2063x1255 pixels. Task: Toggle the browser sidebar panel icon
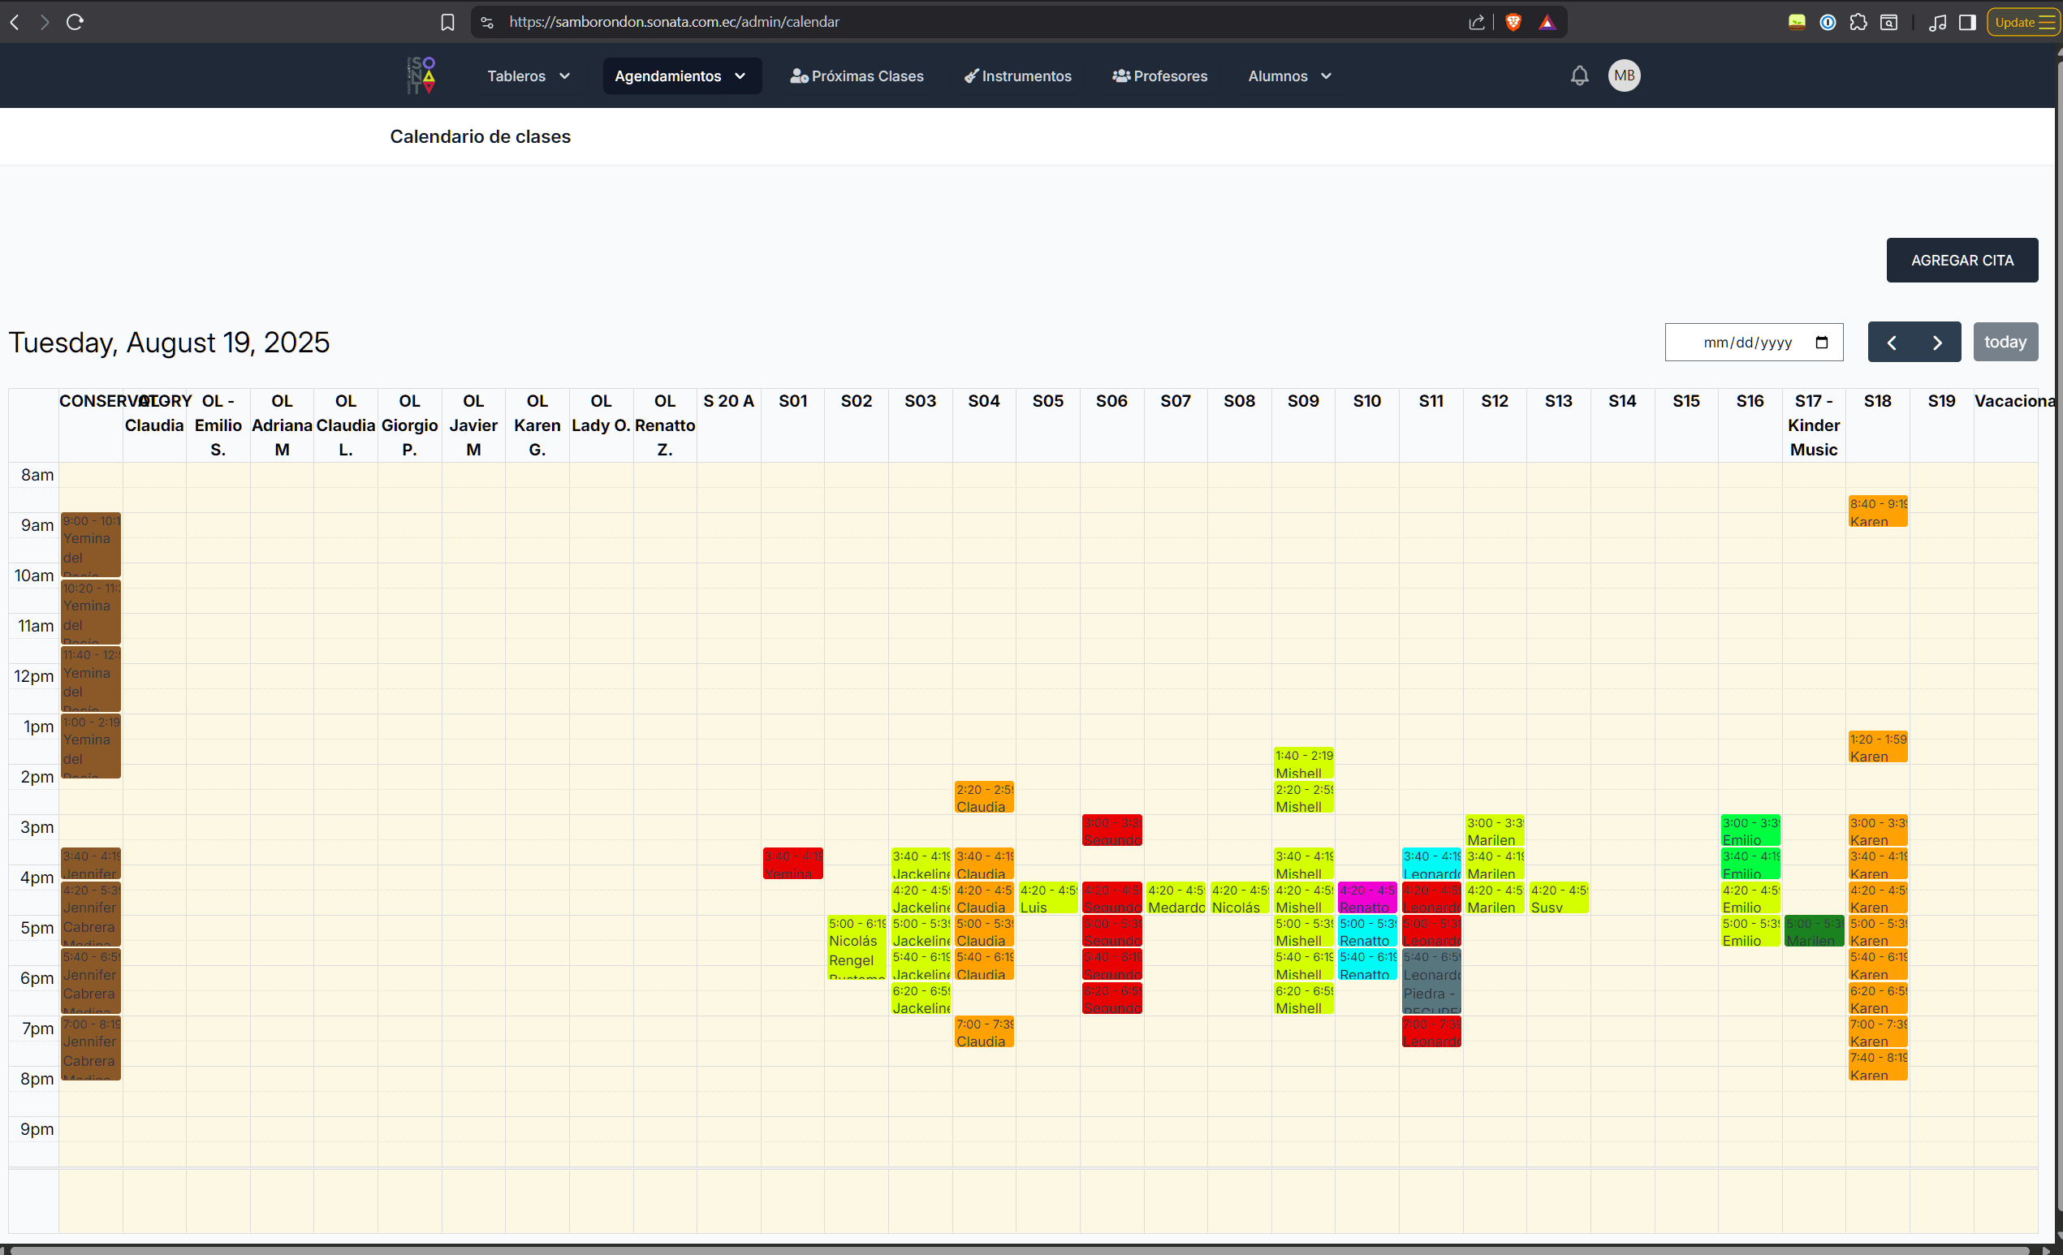tap(1966, 22)
